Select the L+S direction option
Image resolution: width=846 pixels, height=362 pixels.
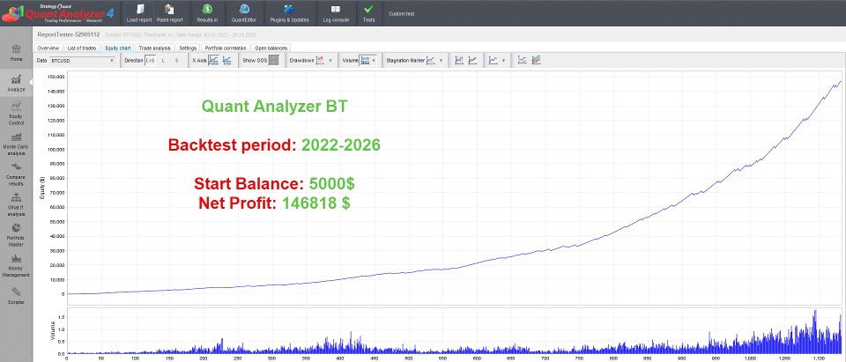click(151, 61)
